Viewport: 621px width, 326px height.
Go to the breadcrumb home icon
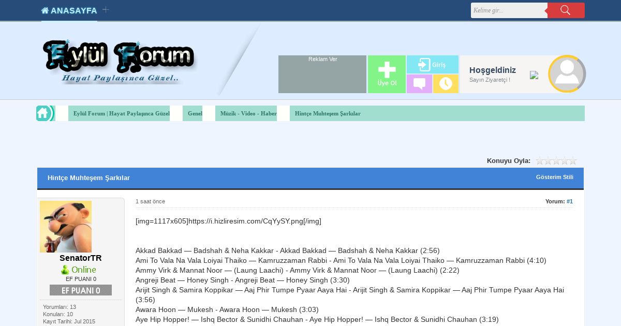pos(44,113)
